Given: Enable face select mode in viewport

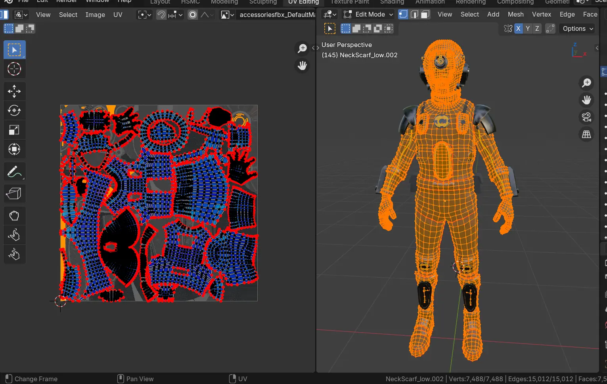Looking at the screenshot, I should pos(425,14).
